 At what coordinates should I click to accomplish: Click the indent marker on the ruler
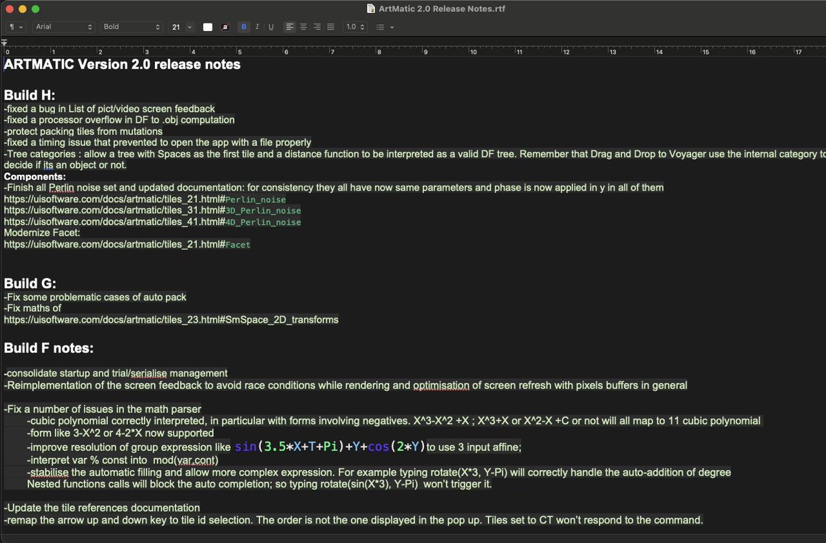6,44
